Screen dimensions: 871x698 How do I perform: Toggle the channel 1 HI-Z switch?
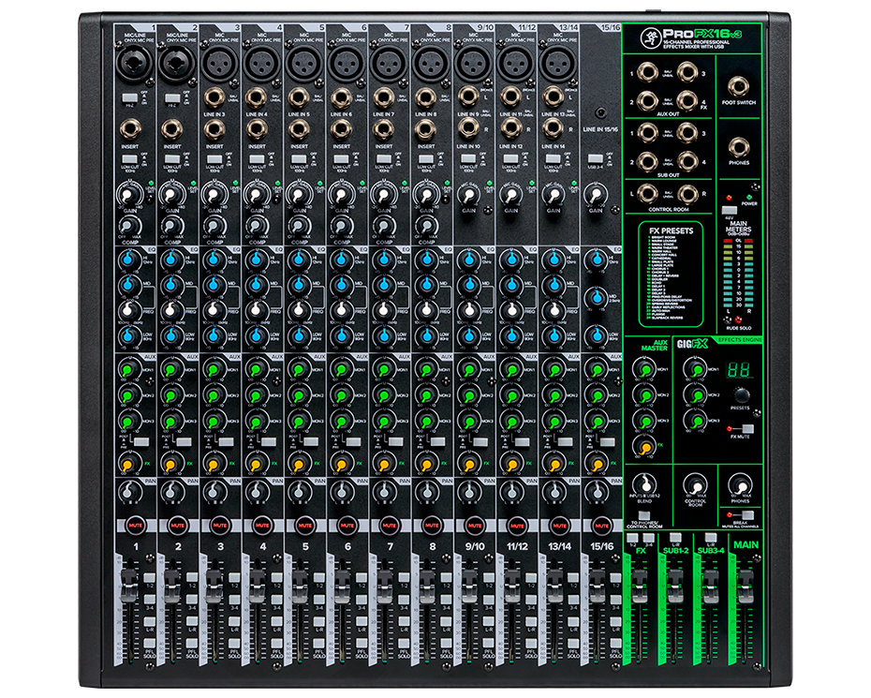tap(129, 97)
